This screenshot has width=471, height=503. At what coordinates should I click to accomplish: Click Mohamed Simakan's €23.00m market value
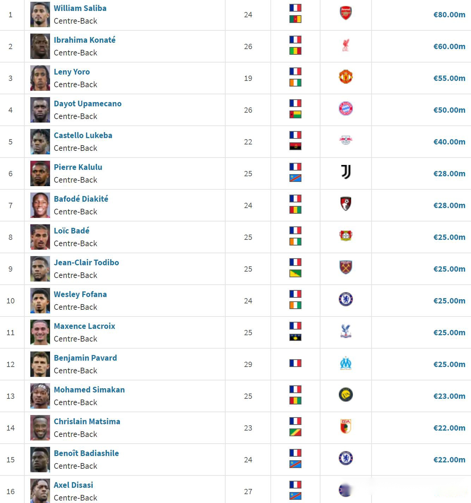[x=449, y=396]
